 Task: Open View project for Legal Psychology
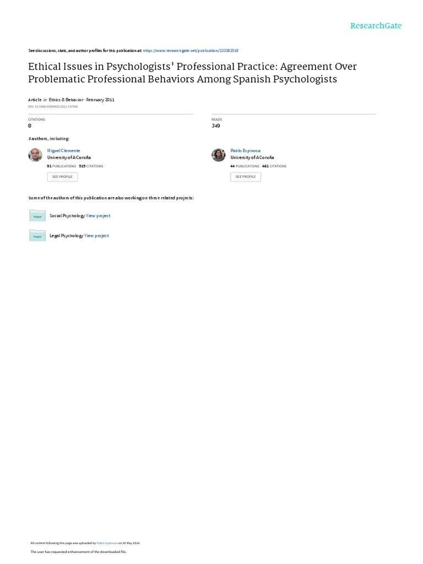click(x=97, y=236)
